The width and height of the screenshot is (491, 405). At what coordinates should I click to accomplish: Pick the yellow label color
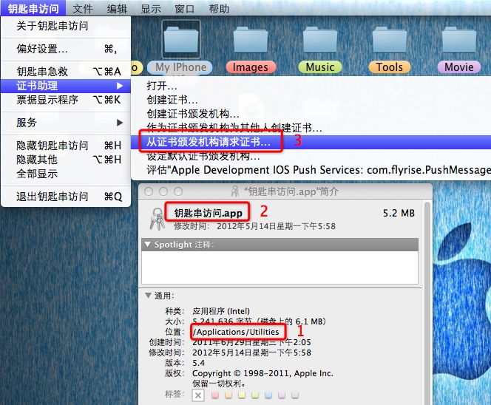point(242,395)
